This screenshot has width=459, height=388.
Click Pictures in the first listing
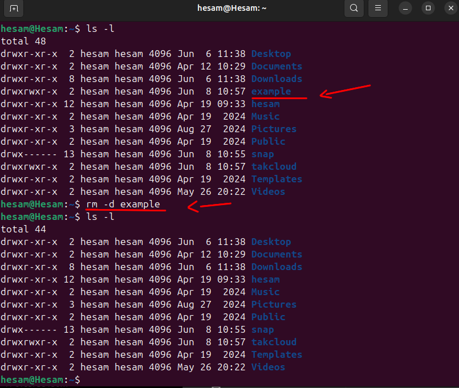click(x=274, y=129)
